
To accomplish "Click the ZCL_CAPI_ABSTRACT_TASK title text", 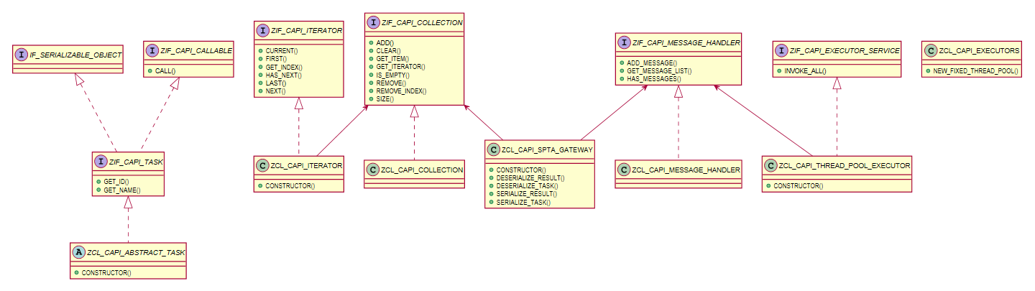I will [137, 252].
